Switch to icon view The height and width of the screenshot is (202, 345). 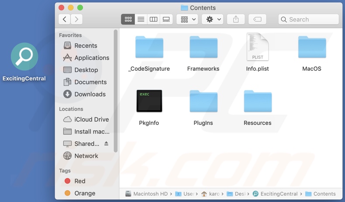pyautogui.click(x=128, y=19)
